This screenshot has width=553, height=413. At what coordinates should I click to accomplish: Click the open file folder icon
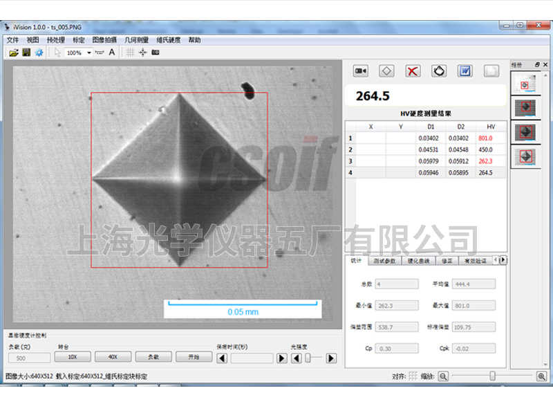pos(13,53)
